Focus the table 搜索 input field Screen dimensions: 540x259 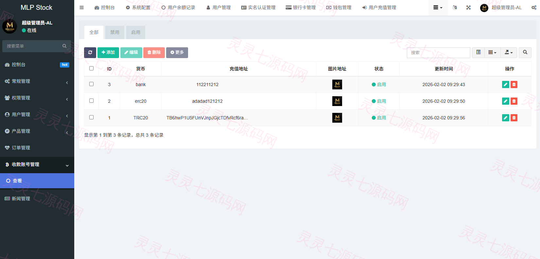439,53
